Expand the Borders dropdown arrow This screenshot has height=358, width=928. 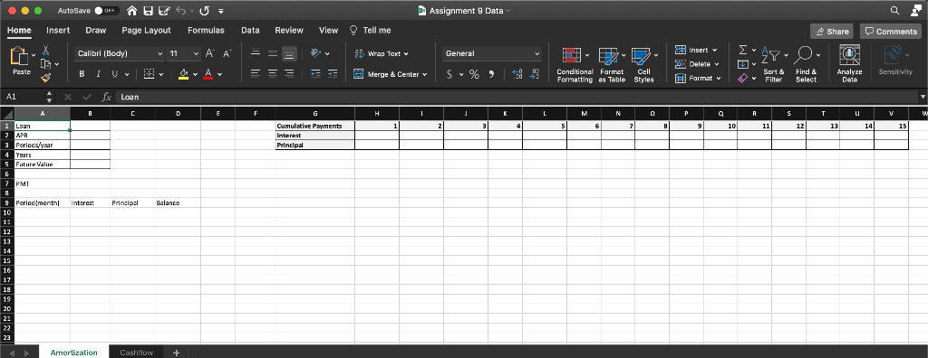pyautogui.click(x=161, y=74)
